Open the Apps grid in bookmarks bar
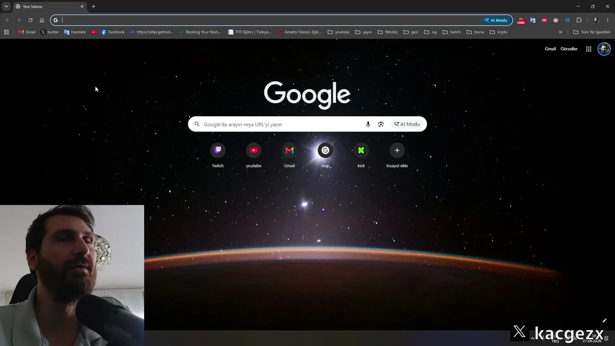615x346 pixels. 6,32
